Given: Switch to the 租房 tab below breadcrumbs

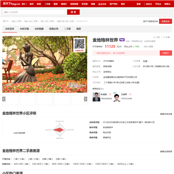Looking at the screenshot, I should click(x=79, y=29).
